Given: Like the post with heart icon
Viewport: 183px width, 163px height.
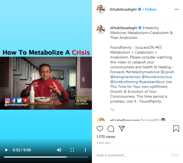Looking at the screenshot, I should coord(100,129).
